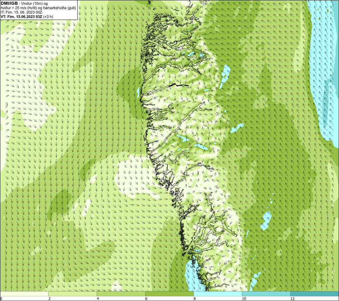Click the '8' label on the color scale
This screenshot has height=301, width=339.
pos(195,299)
